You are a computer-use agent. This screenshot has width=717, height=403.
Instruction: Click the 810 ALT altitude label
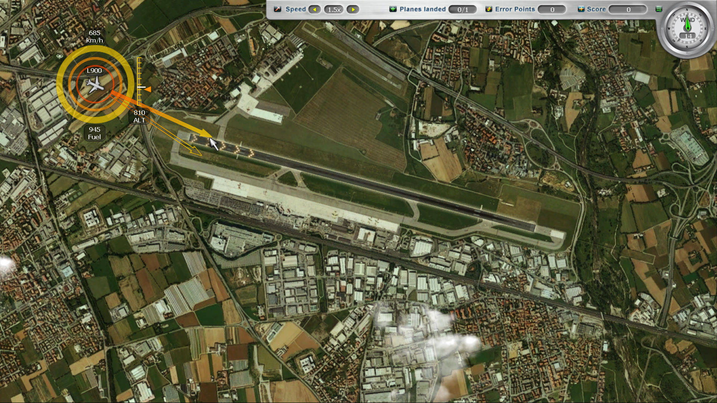(139, 116)
